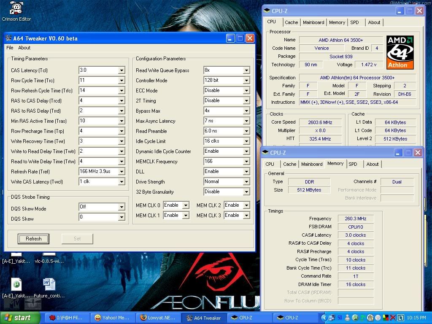
Task: Open the Future_conti Word document on desktop
Action: click(49, 284)
